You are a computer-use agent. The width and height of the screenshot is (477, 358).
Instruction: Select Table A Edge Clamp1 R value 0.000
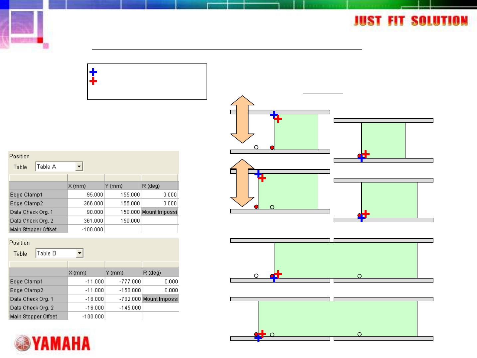[160, 194]
